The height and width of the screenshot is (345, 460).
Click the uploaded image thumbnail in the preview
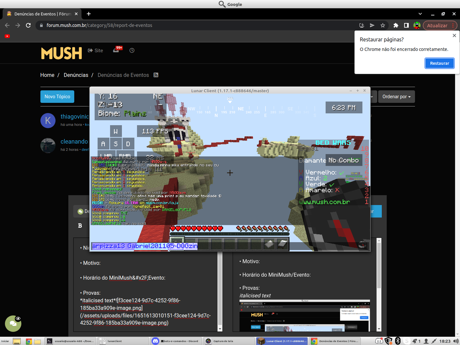click(305, 315)
